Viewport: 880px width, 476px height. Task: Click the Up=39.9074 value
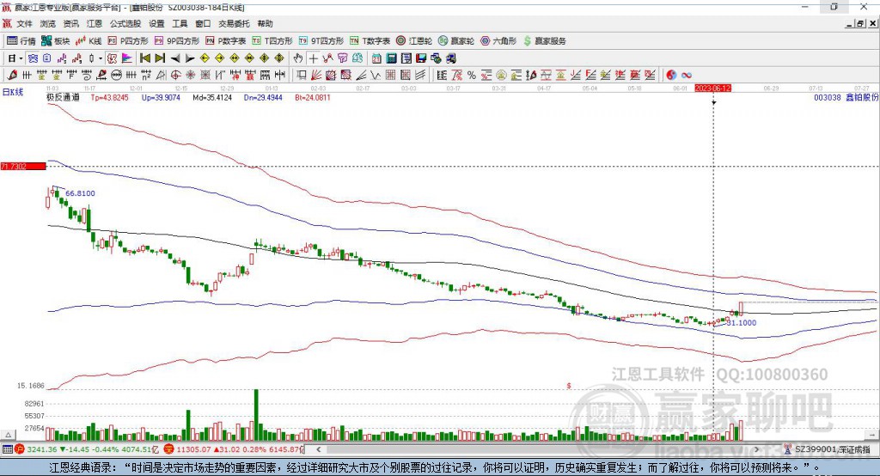click(161, 98)
